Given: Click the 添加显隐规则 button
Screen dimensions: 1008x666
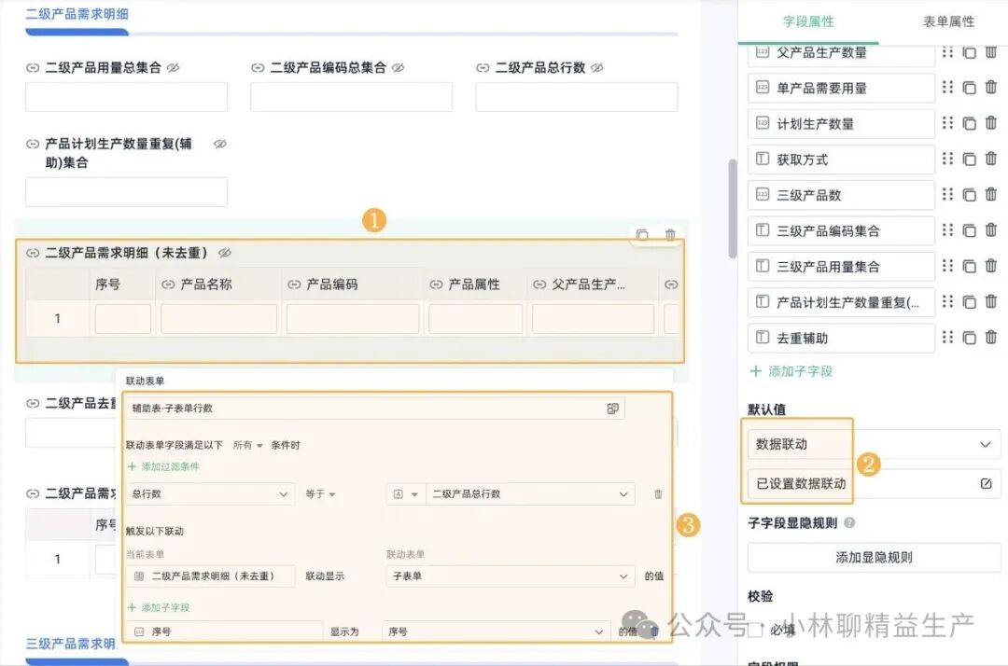Looking at the screenshot, I should [874, 558].
